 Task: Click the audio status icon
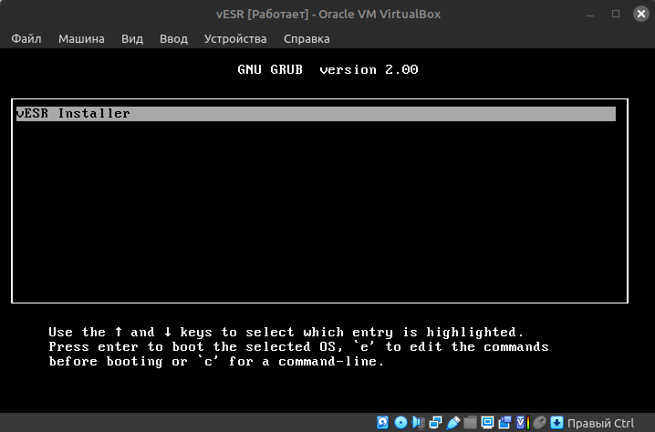418,422
